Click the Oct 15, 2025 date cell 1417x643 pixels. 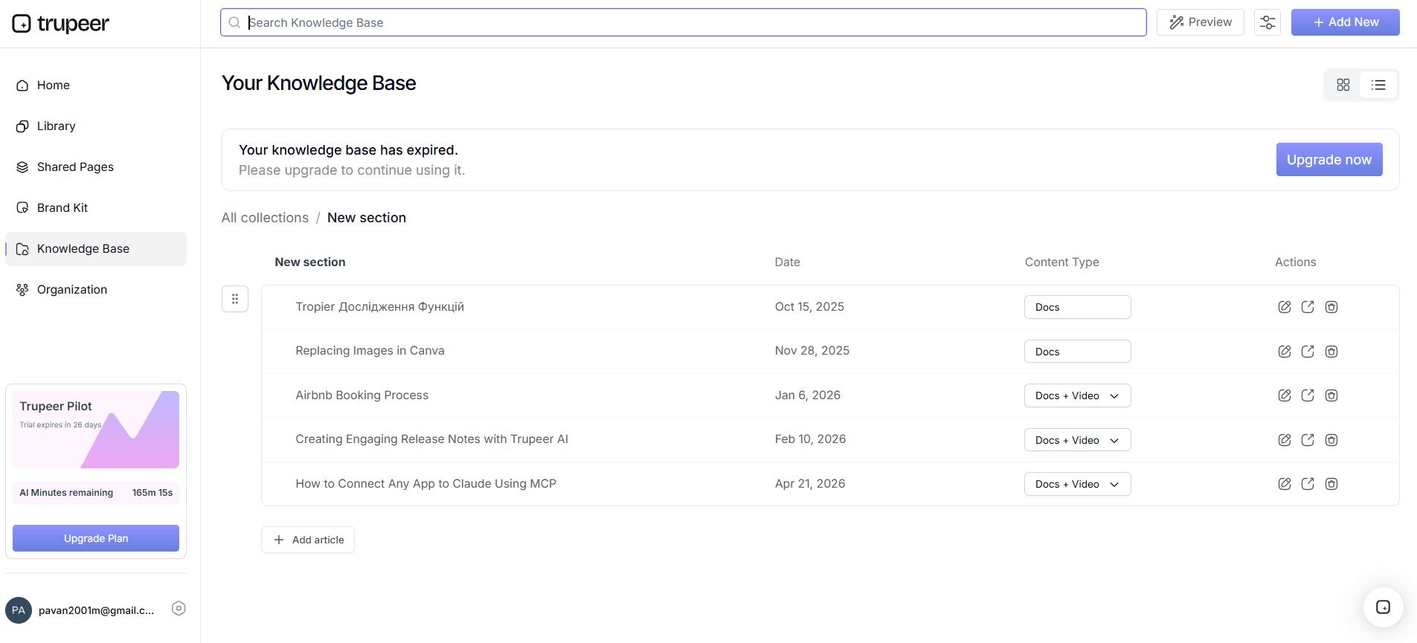809,307
